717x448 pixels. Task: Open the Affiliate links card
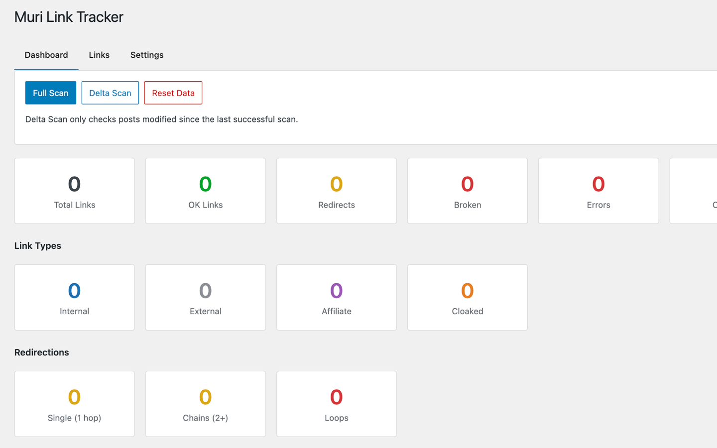pyautogui.click(x=336, y=297)
